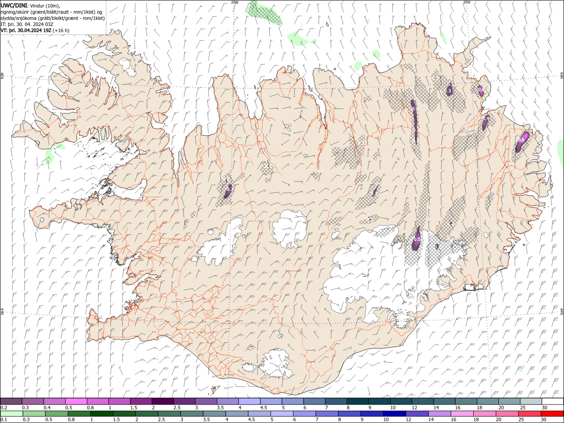This screenshot has width=564, height=423.
Task: Click the 0.3 purple precipitation cell in the northeast
Action: 449,89
